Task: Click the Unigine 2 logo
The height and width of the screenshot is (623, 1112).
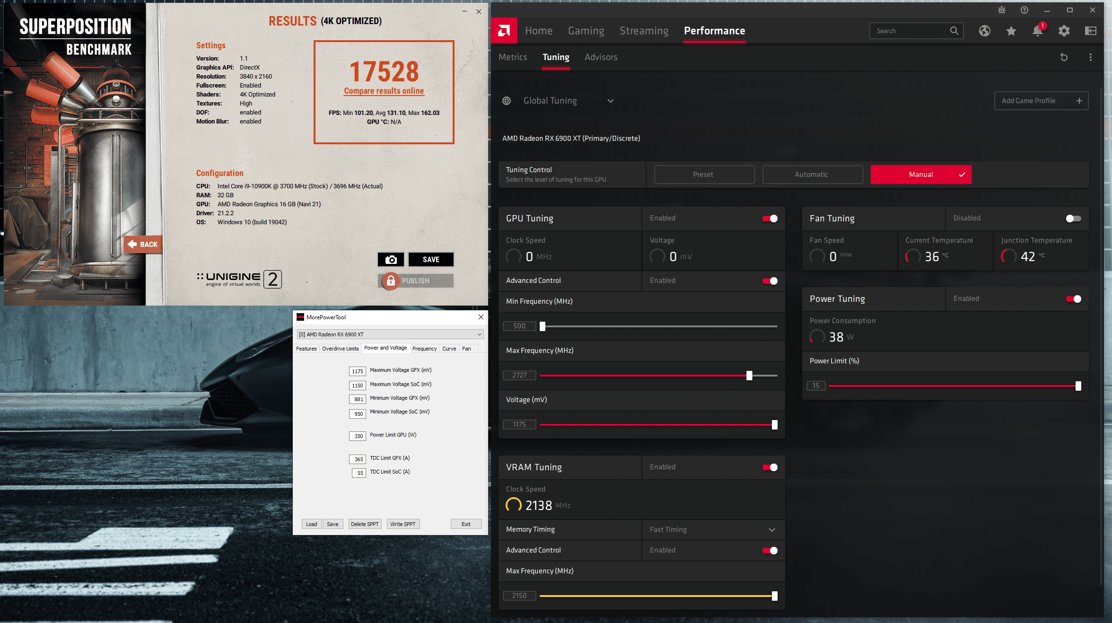Action: pos(239,279)
